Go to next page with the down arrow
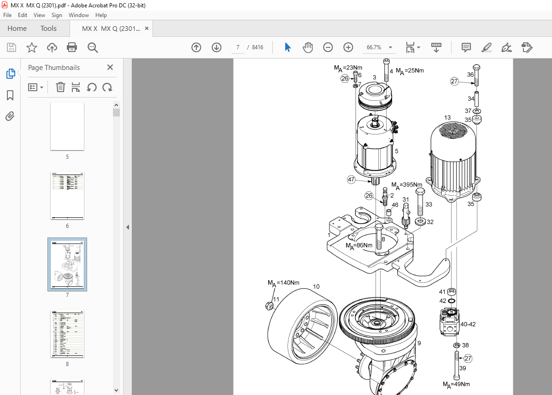This screenshot has height=395, width=552. point(217,47)
